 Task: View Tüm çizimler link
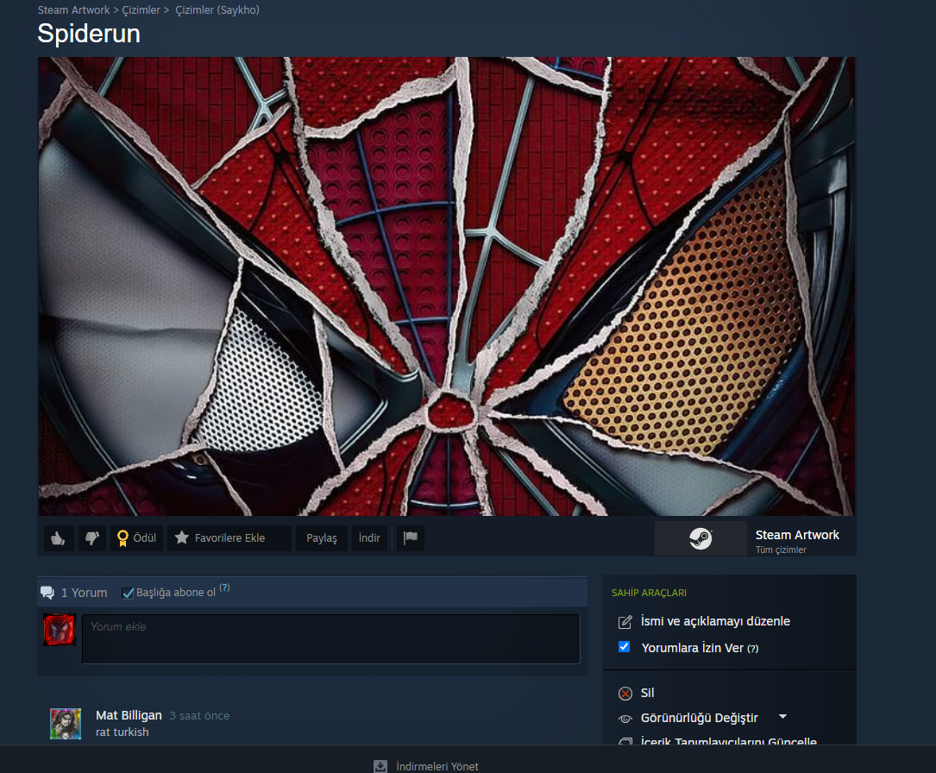[x=781, y=550]
